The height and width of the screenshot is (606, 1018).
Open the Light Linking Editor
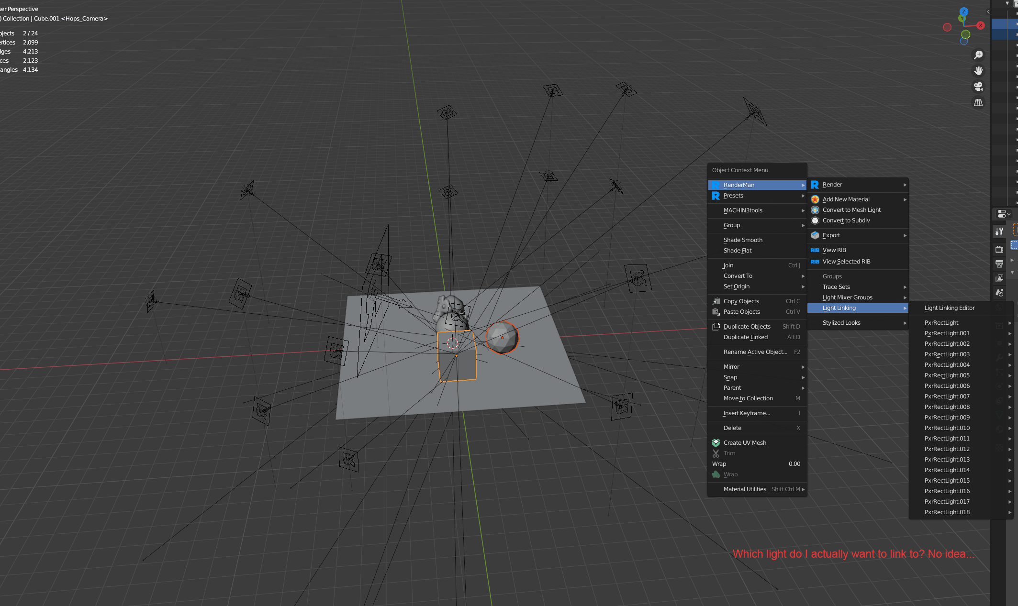coord(950,308)
